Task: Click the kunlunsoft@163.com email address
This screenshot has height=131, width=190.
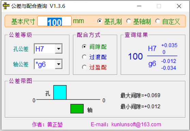Action: pyautogui.click(x=136, y=125)
